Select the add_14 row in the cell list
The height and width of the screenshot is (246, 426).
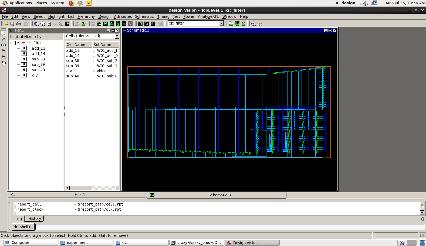[92, 56]
